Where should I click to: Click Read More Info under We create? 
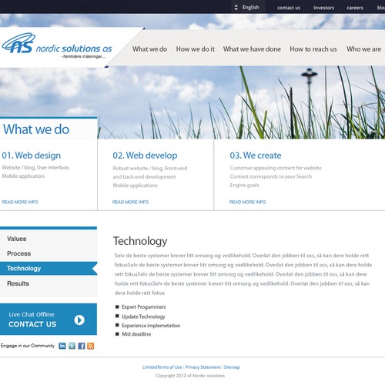pyautogui.click(x=247, y=202)
